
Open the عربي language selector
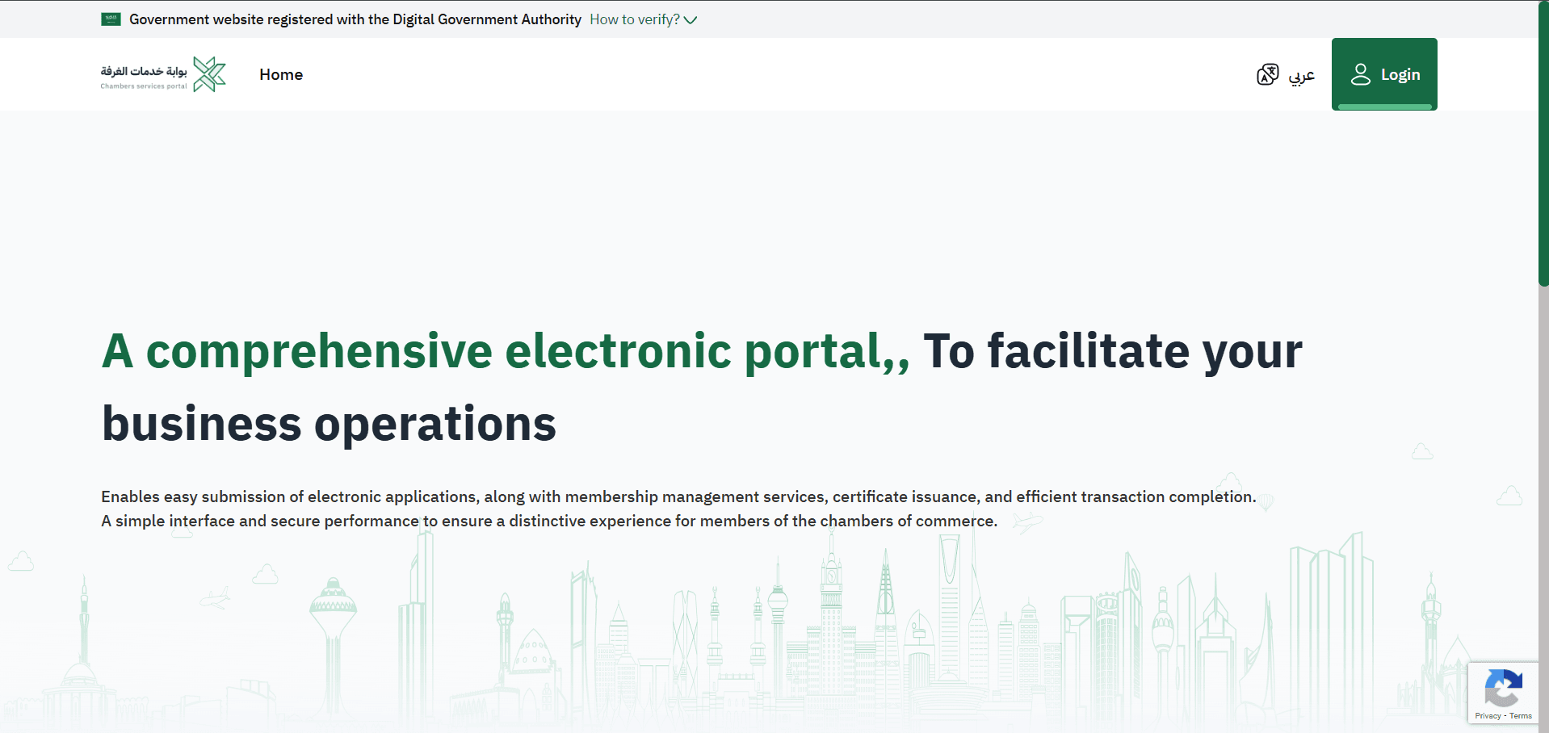(x=1302, y=74)
